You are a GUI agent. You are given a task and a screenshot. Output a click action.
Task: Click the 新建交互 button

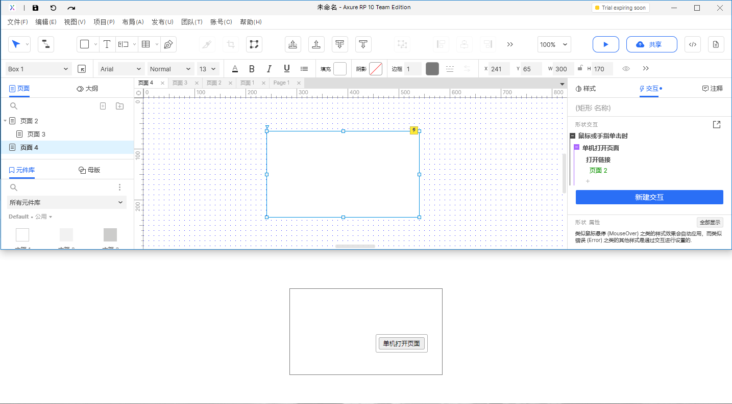point(649,197)
